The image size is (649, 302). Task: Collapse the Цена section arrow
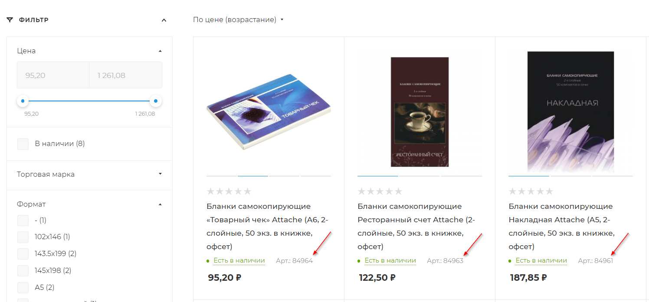[160, 51]
